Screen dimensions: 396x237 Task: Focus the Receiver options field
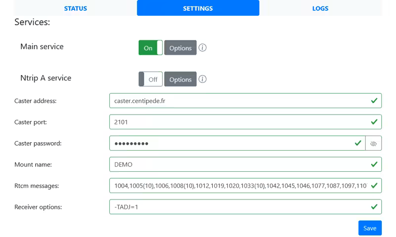(x=238, y=207)
